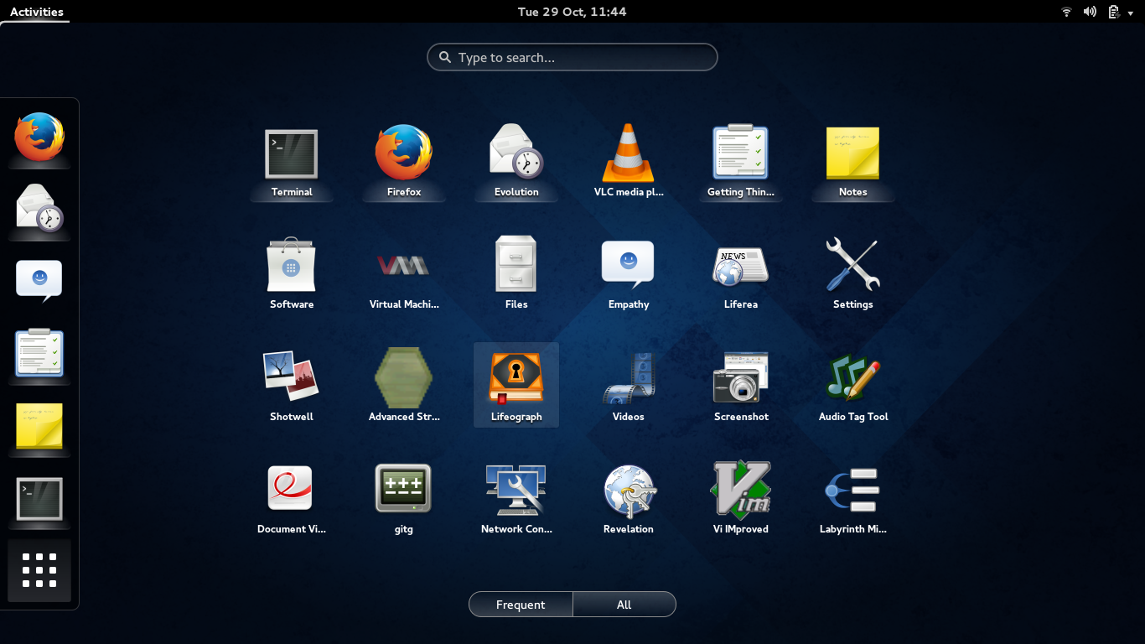Open Virtual Machine manager

pyautogui.click(x=403, y=264)
